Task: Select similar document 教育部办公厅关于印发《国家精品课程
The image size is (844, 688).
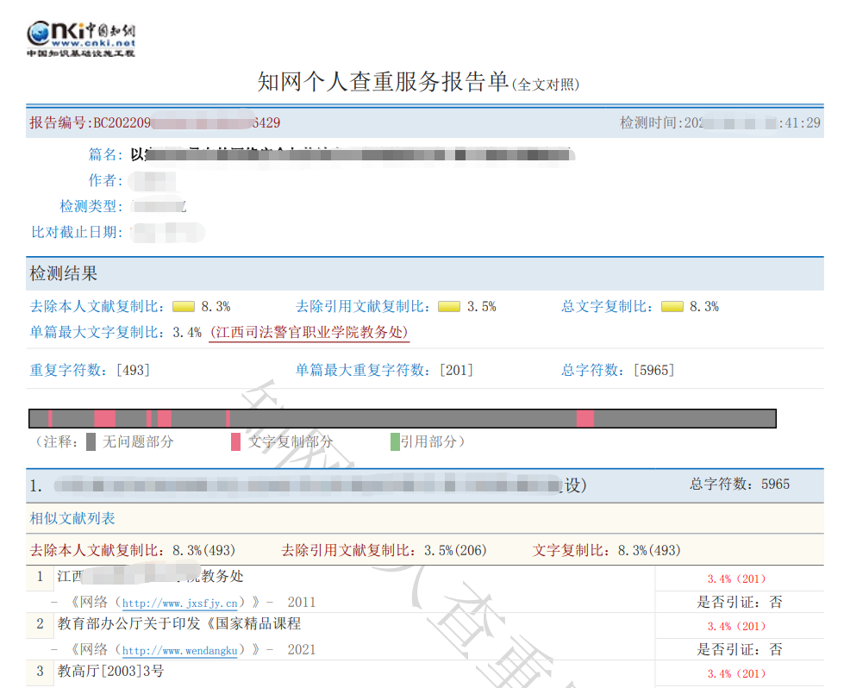Action: tap(179, 623)
